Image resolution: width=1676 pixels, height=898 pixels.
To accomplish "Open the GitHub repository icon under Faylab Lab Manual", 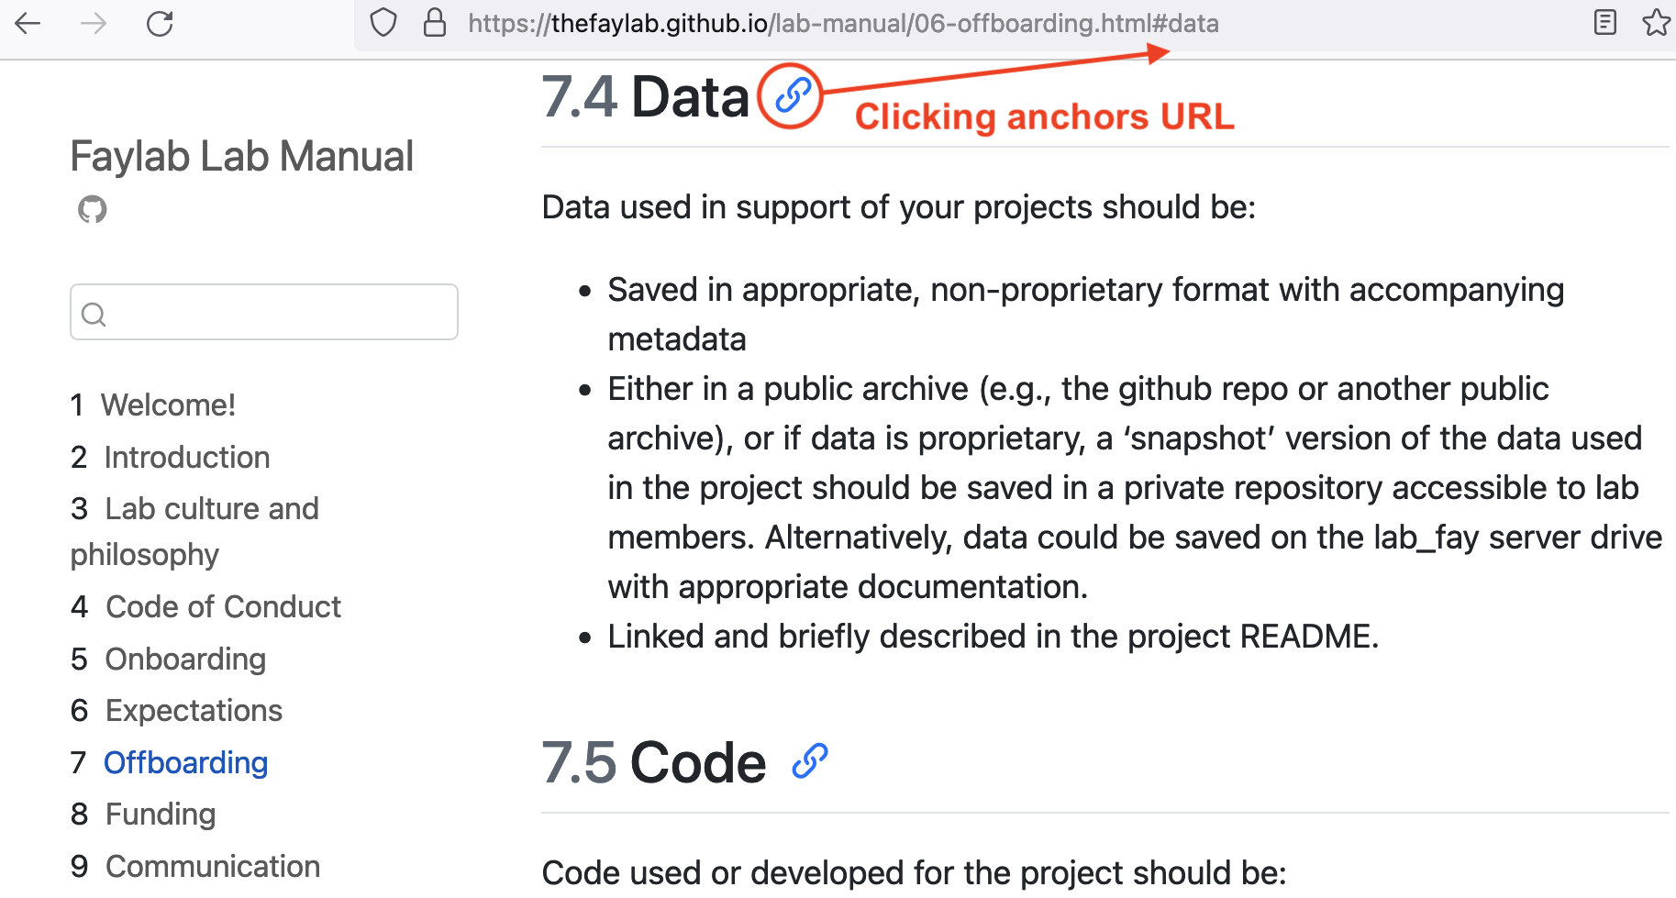I will 91,209.
